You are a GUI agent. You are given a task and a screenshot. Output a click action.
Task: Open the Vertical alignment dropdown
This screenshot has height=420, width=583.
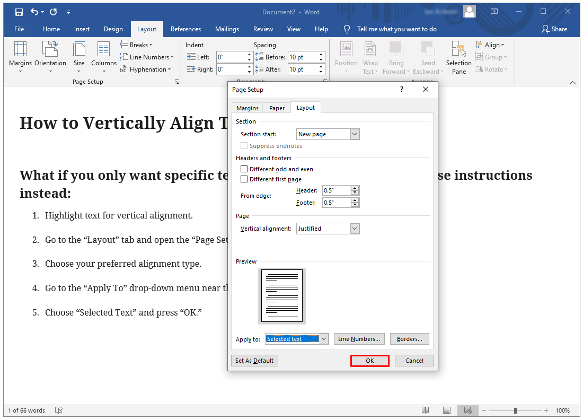click(355, 229)
